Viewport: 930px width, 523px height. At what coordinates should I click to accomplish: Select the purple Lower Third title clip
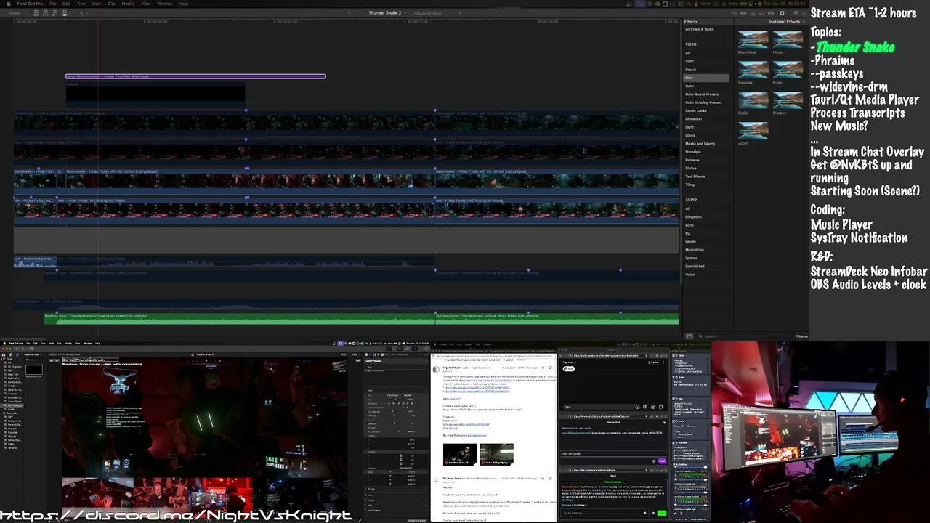(195, 76)
